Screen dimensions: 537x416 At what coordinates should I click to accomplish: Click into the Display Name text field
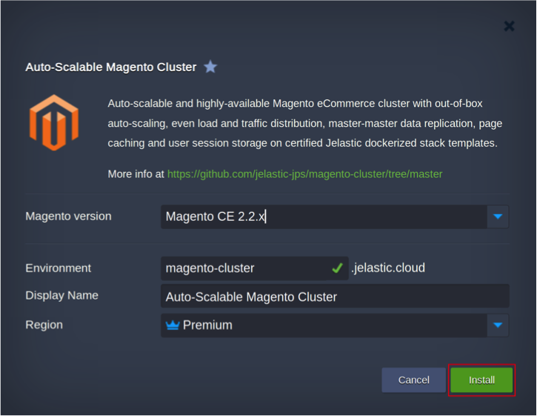click(335, 297)
